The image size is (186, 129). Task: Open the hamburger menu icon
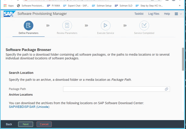click(x=176, y=14)
